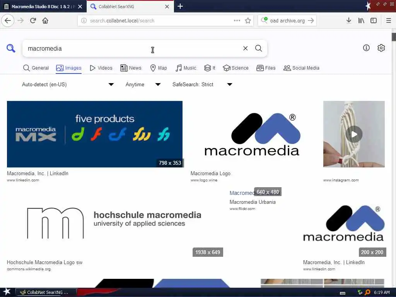Viewport: 396px width, 297px height.
Task: Click the CollabNet SearXNG taskbar button
Action: [46, 292]
